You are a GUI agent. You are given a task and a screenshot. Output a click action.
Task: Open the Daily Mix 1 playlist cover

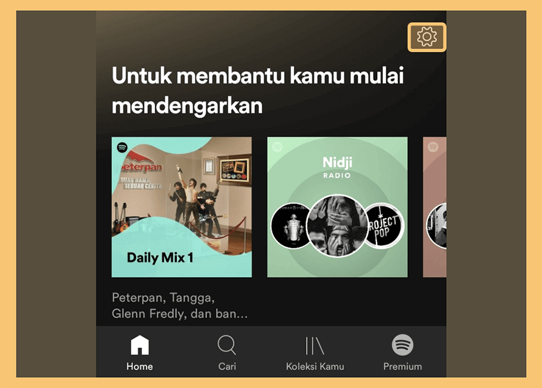[x=182, y=207]
